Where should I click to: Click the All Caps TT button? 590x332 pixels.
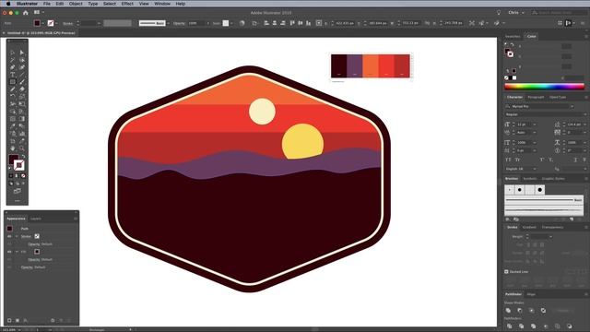508,160
